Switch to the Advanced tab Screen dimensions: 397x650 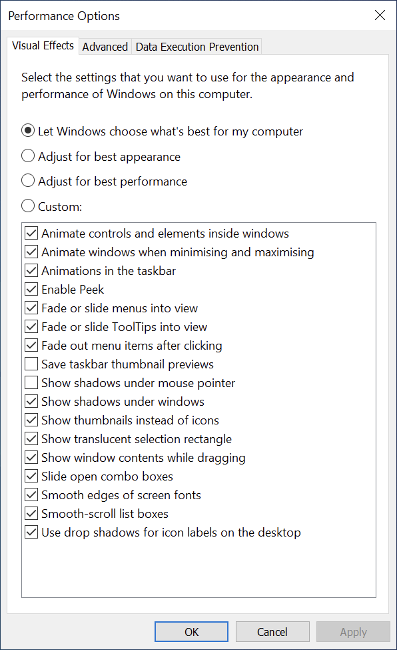[105, 46]
